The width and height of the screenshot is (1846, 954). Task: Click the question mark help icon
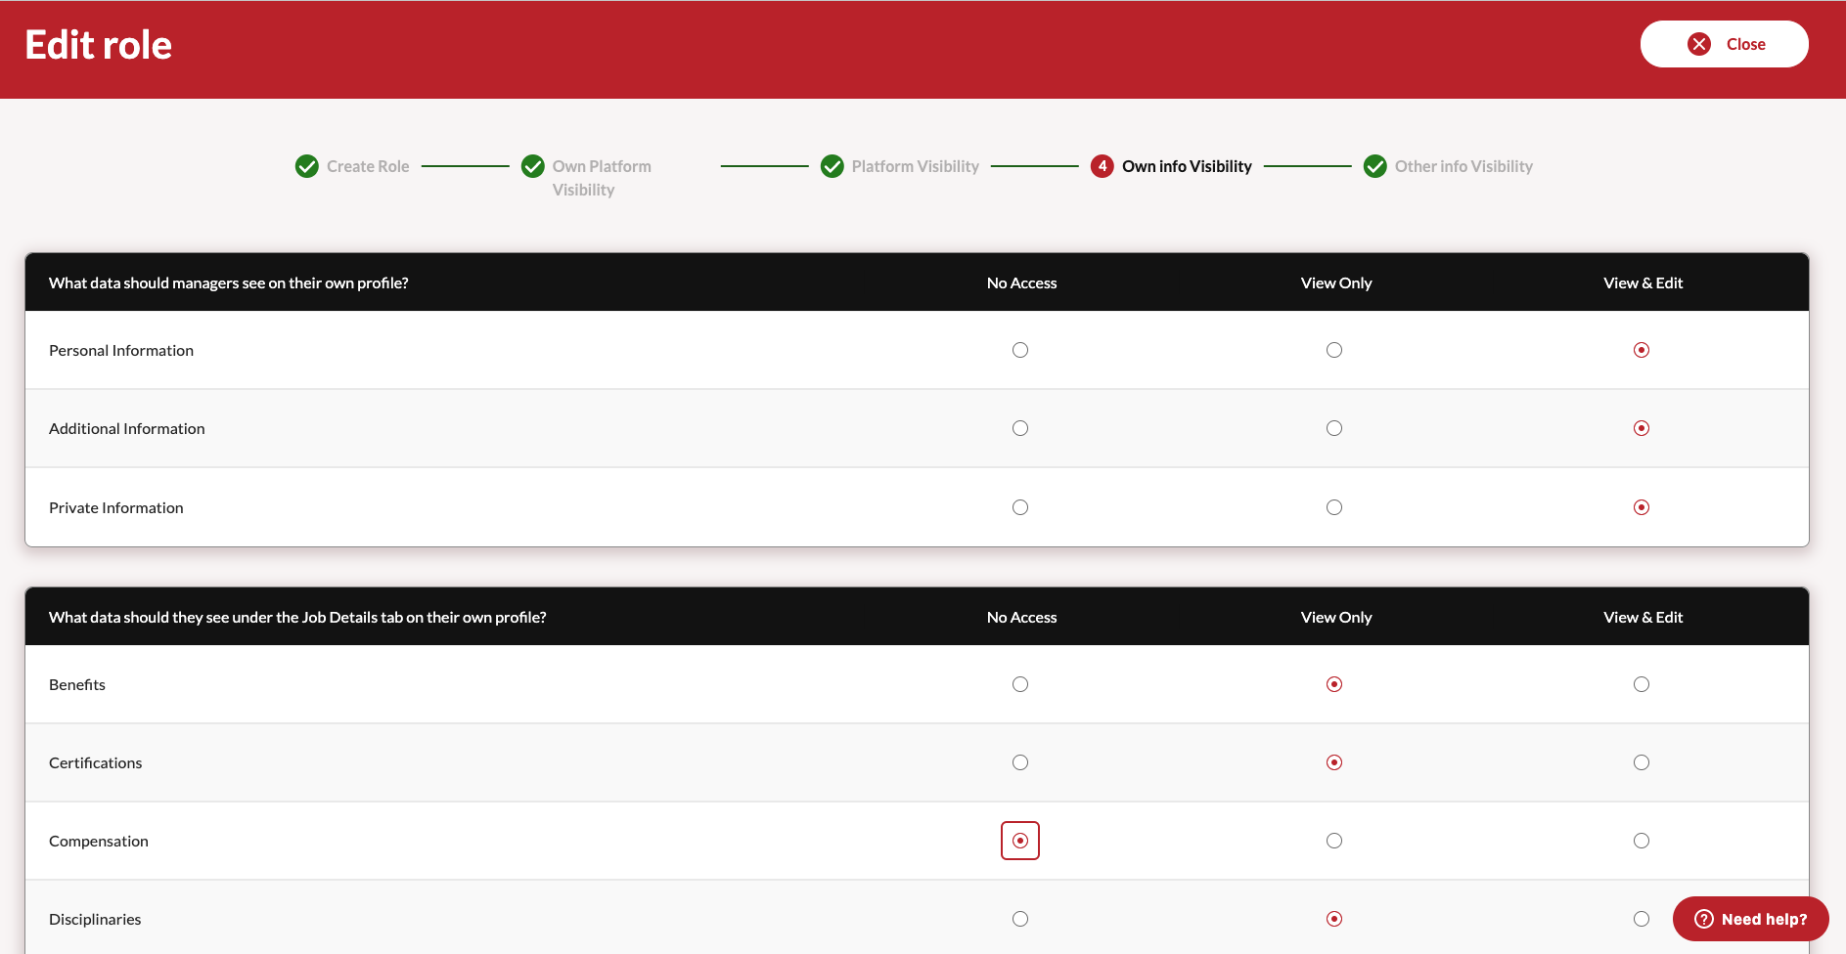(x=1703, y=919)
